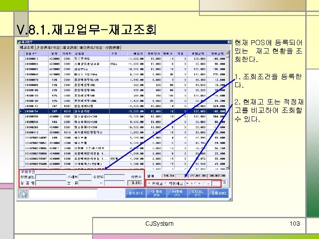319x239 pixels.
Task: Click the 종료 (ESC) button
Action: [x=218, y=193]
